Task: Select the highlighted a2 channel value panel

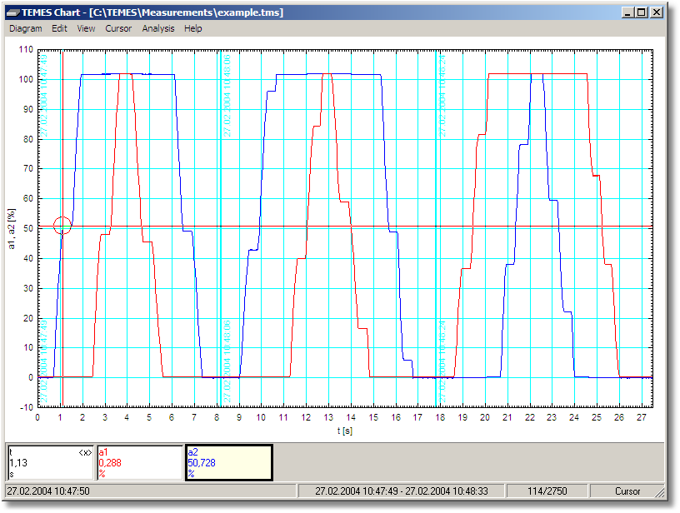Action: 228,462
